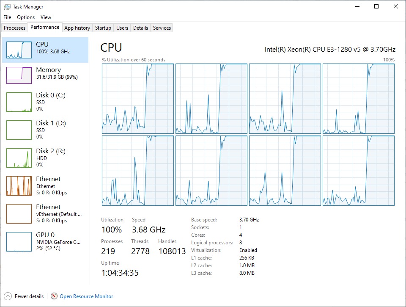Select the Memory usage thumbnail graph
406x307 pixels.
click(19, 75)
